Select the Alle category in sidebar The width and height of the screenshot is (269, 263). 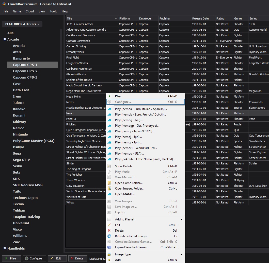(x=10, y=33)
